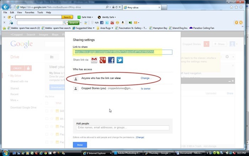Click the stop loading X in address bar
249x156 pixels.
pos(120,7)
